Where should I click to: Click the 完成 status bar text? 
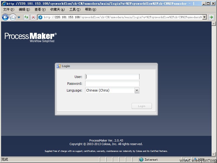click(5, 159)
